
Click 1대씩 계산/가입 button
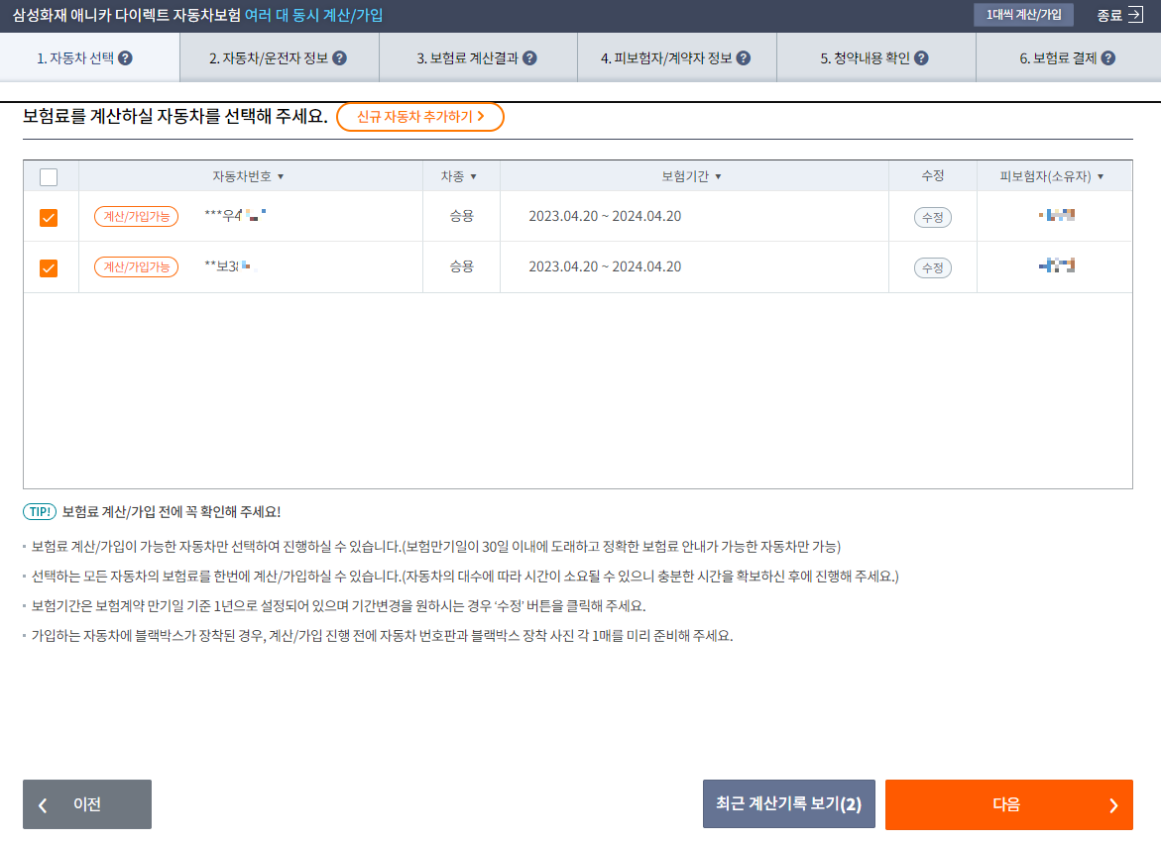[x=1023, y=15]
